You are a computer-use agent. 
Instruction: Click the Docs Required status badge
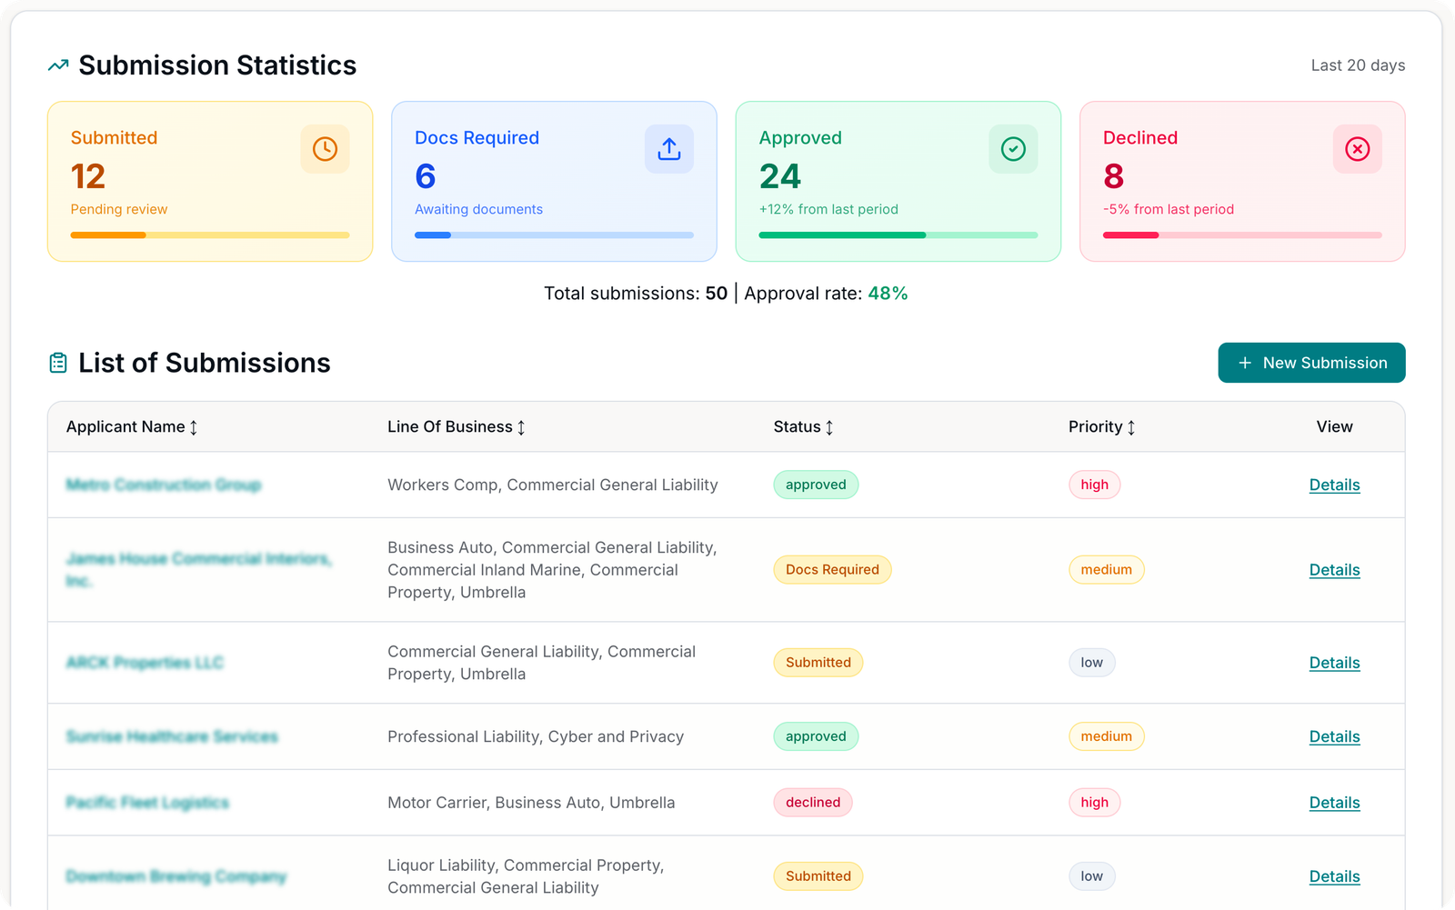(x=832, y=570)
